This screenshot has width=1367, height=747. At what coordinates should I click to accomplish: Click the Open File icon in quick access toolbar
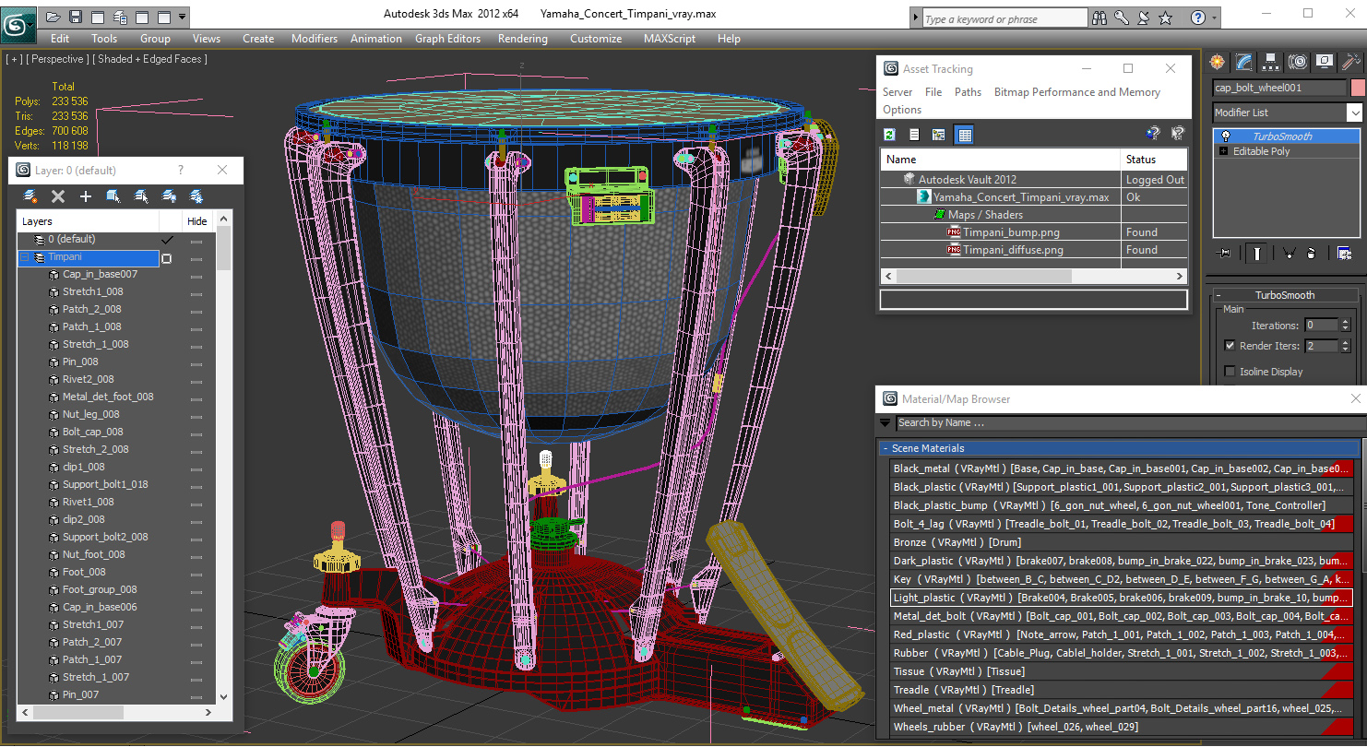click(x=53, y=17)
